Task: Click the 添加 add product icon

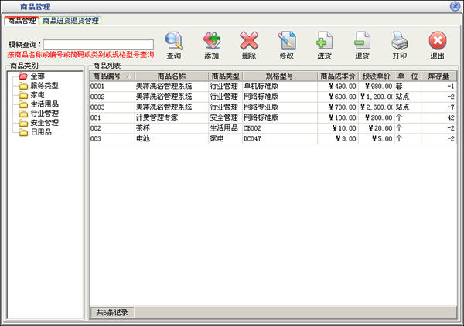Action: click(x=211, y=43)
